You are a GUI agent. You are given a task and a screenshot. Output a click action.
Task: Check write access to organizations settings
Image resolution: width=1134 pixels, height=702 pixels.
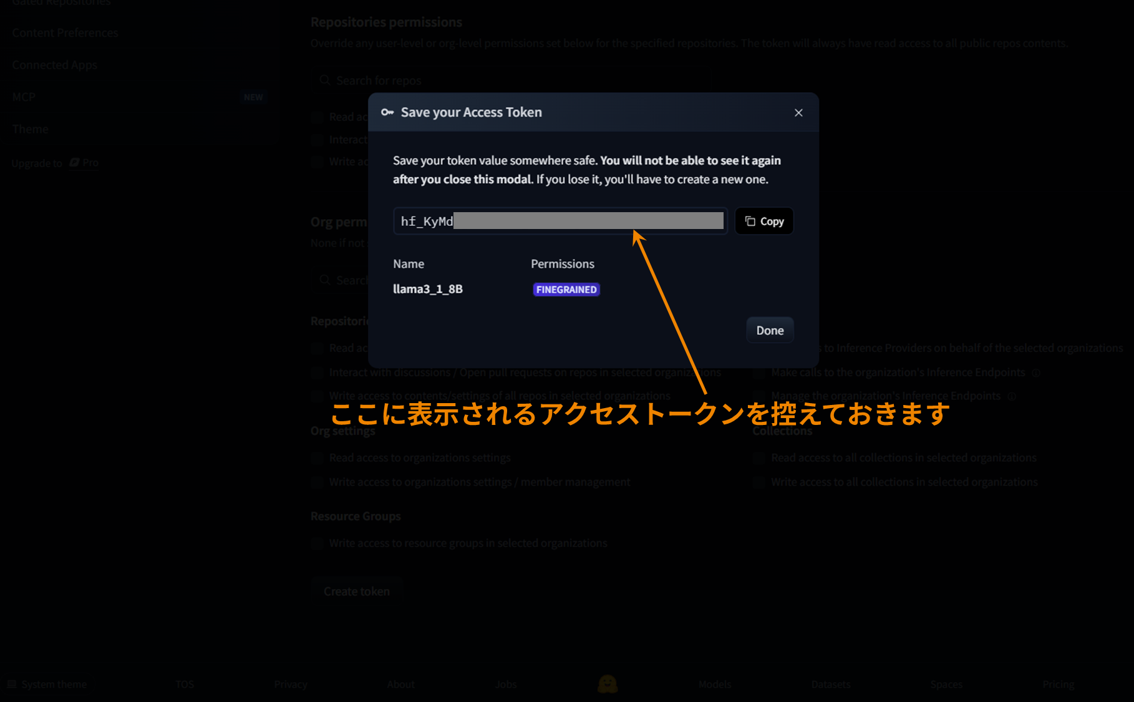[317, 482]
